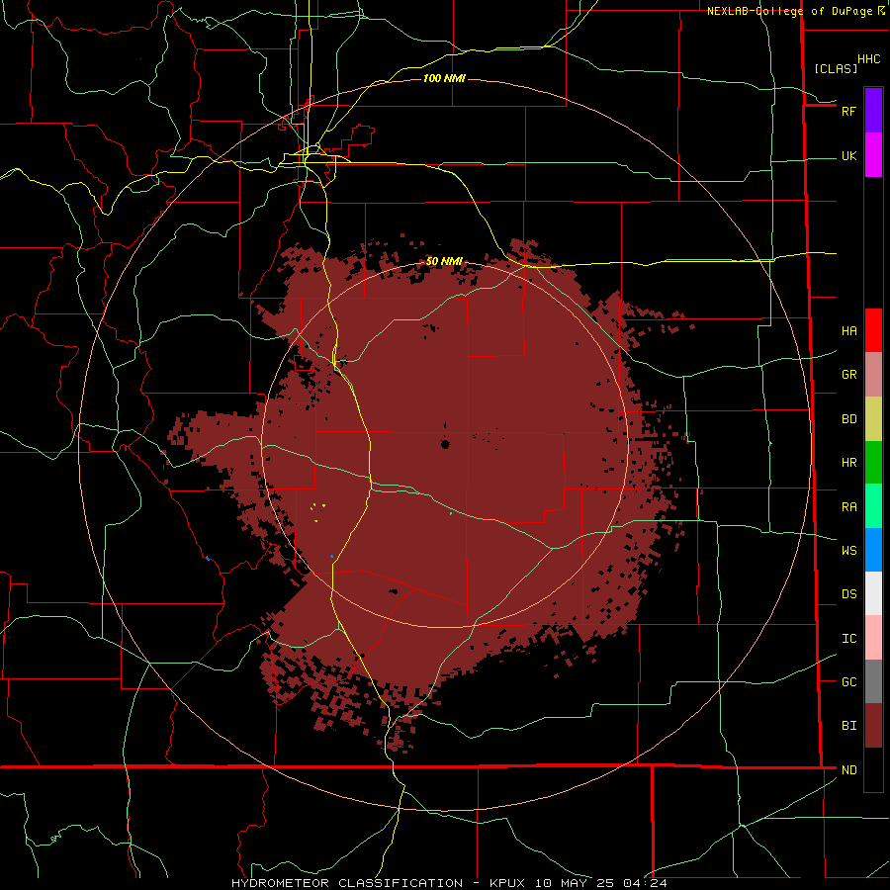Click the "HYDROMETEOR CLASSIFICATION" title text
The height and width of the screenshot is (890, 890).
coord(347,883)
